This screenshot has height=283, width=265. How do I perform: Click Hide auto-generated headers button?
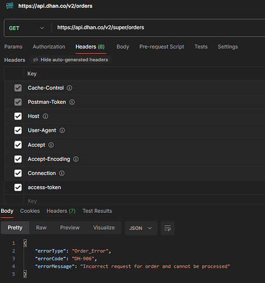point(71,60)
